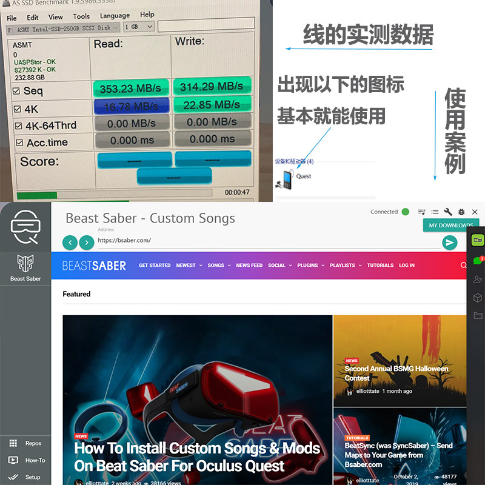
Task: Open the How-To video icon
Action: click(x=13, y=460)
